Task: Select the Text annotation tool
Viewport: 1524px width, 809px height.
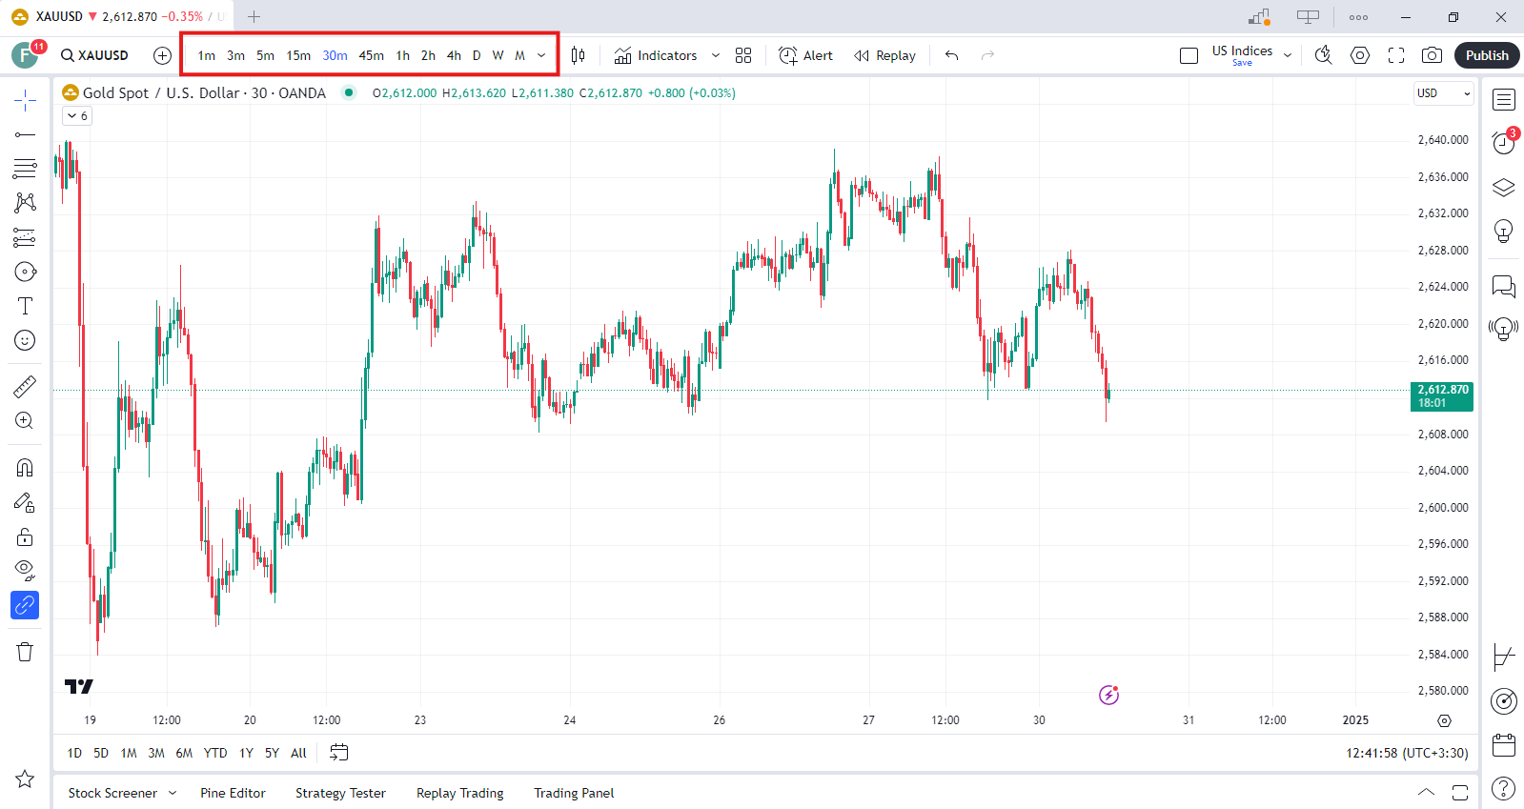Action: click(25, 306)
